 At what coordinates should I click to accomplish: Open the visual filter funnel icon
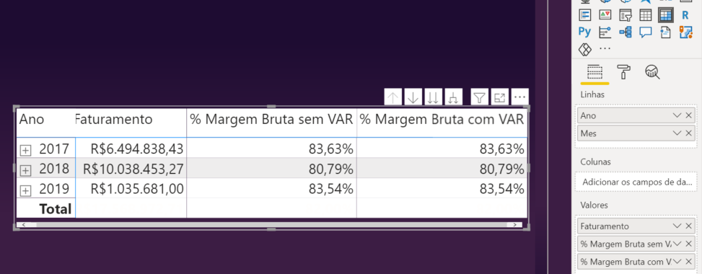[x=480, y=97]
